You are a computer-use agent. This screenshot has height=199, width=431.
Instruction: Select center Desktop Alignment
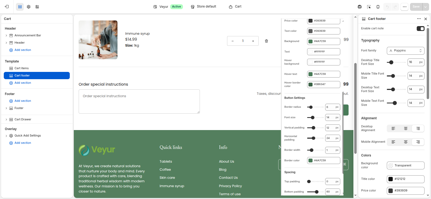(x=406, y=128)
